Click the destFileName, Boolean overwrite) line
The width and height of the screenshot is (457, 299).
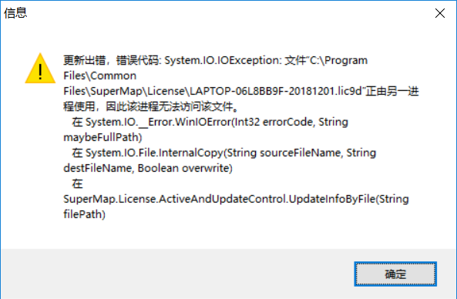click(x=148, y=168)
